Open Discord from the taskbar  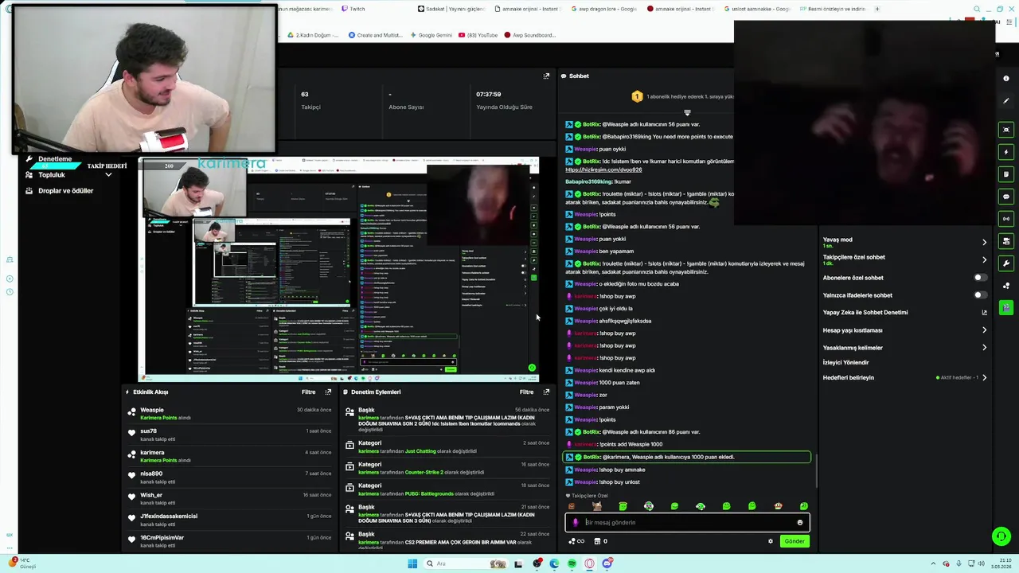coord(607,563)
